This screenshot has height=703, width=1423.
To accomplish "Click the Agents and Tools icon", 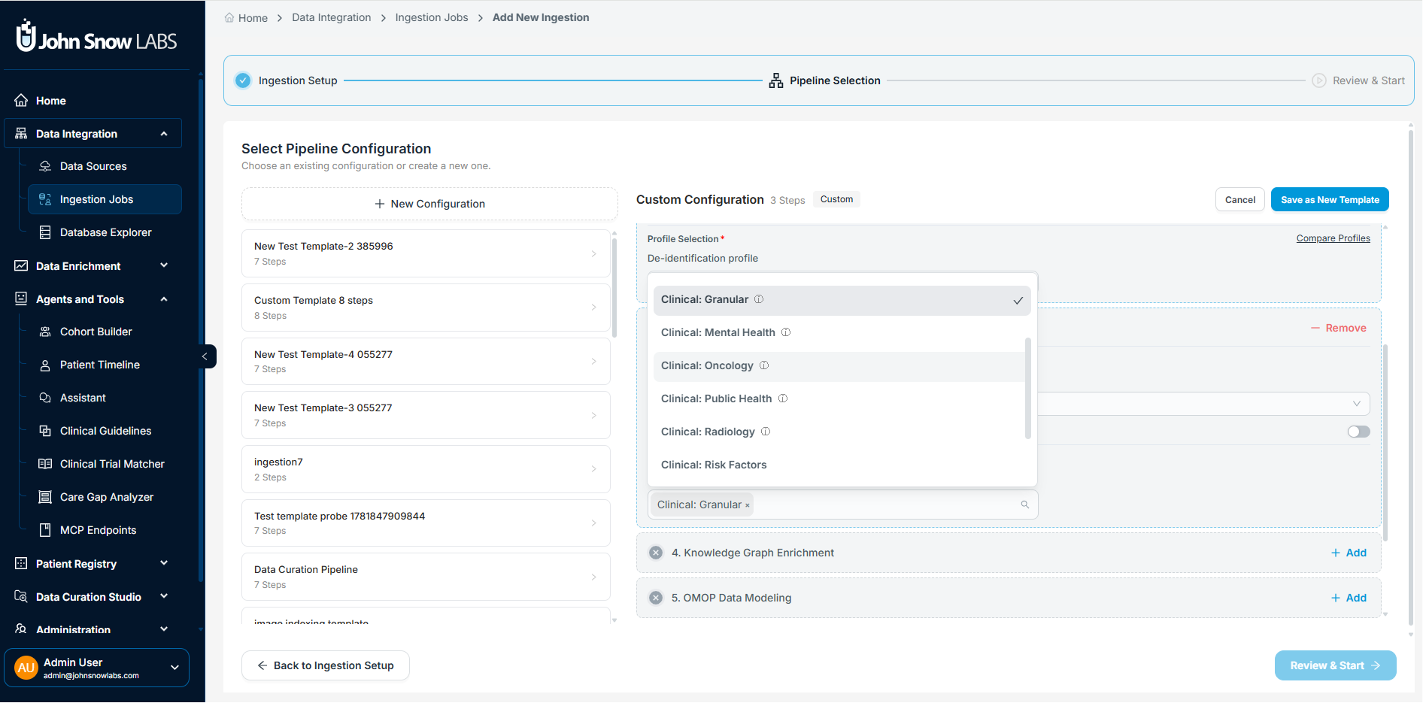I will pos(21,298).
